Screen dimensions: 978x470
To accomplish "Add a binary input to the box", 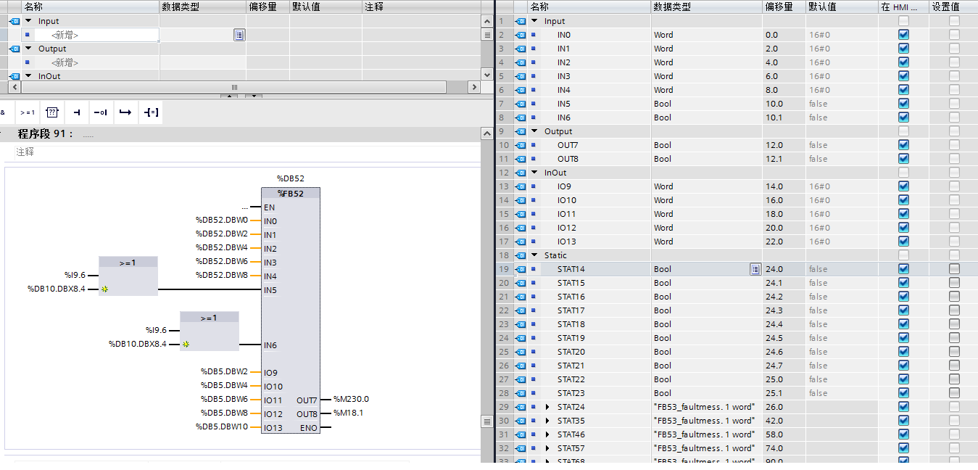I will point(77,112).
